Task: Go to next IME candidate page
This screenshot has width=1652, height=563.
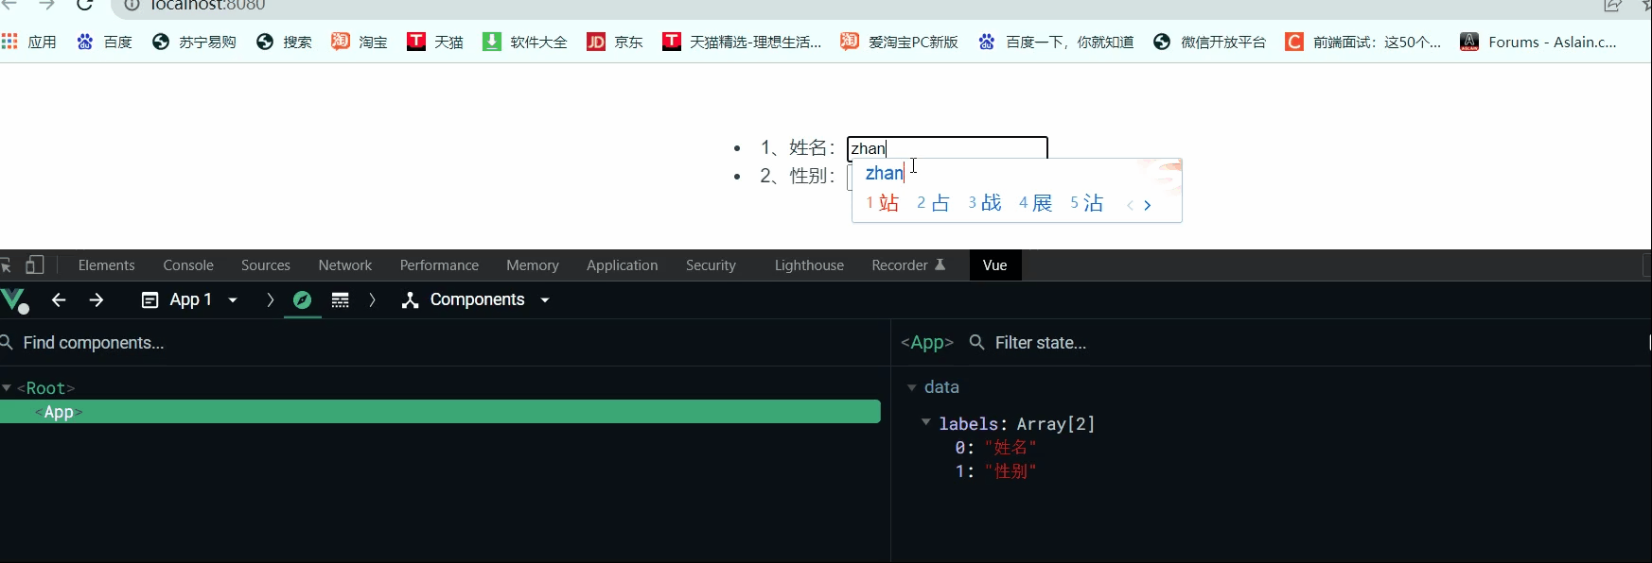Action: click(1148, 205)
